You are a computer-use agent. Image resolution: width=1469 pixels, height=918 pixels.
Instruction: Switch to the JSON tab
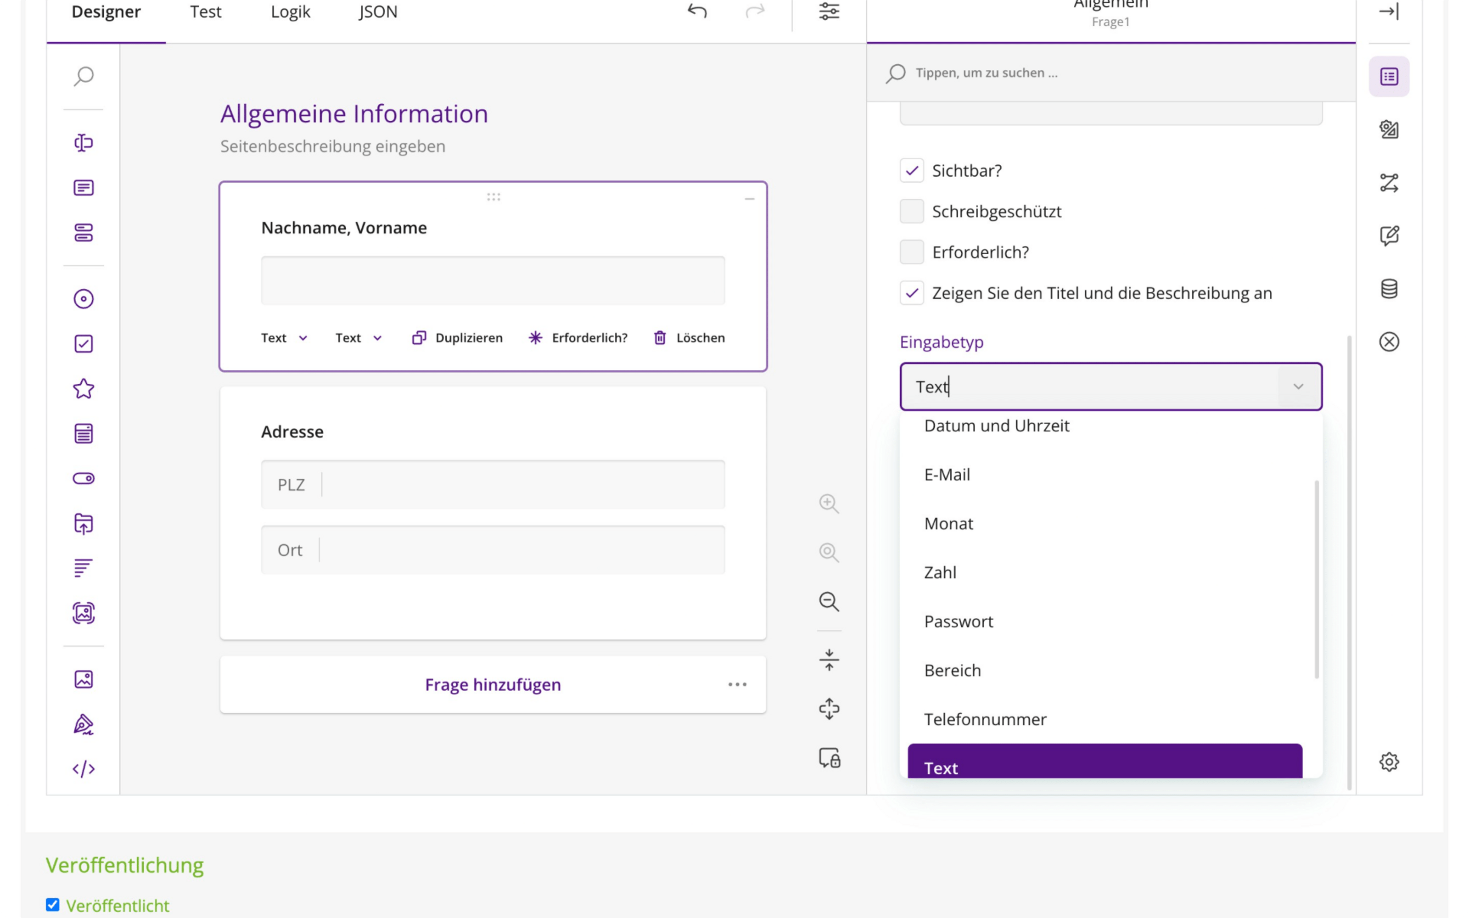coord(377,12)
